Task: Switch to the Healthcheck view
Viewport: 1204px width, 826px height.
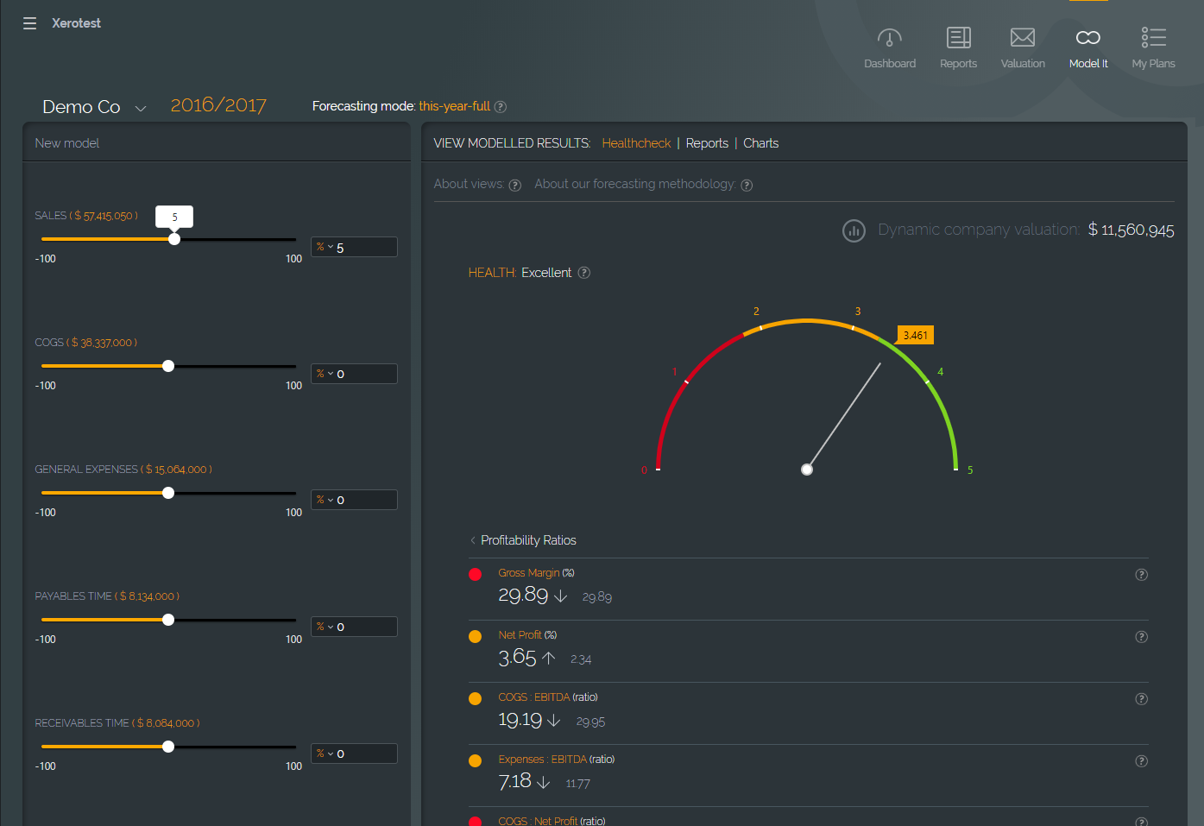Action: tap(636, 143)
